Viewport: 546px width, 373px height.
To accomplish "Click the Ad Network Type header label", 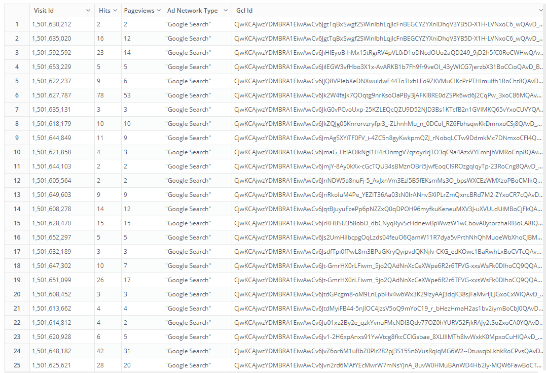I will [x=192, y=11].
